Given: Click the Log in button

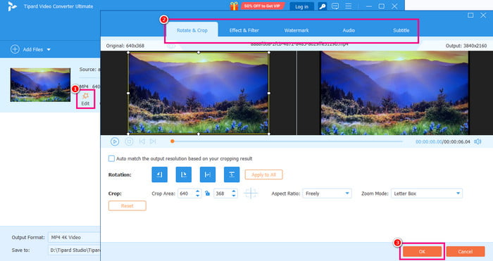Looking at the screenshot, I should pyautogui.click(x=301, y=6).
